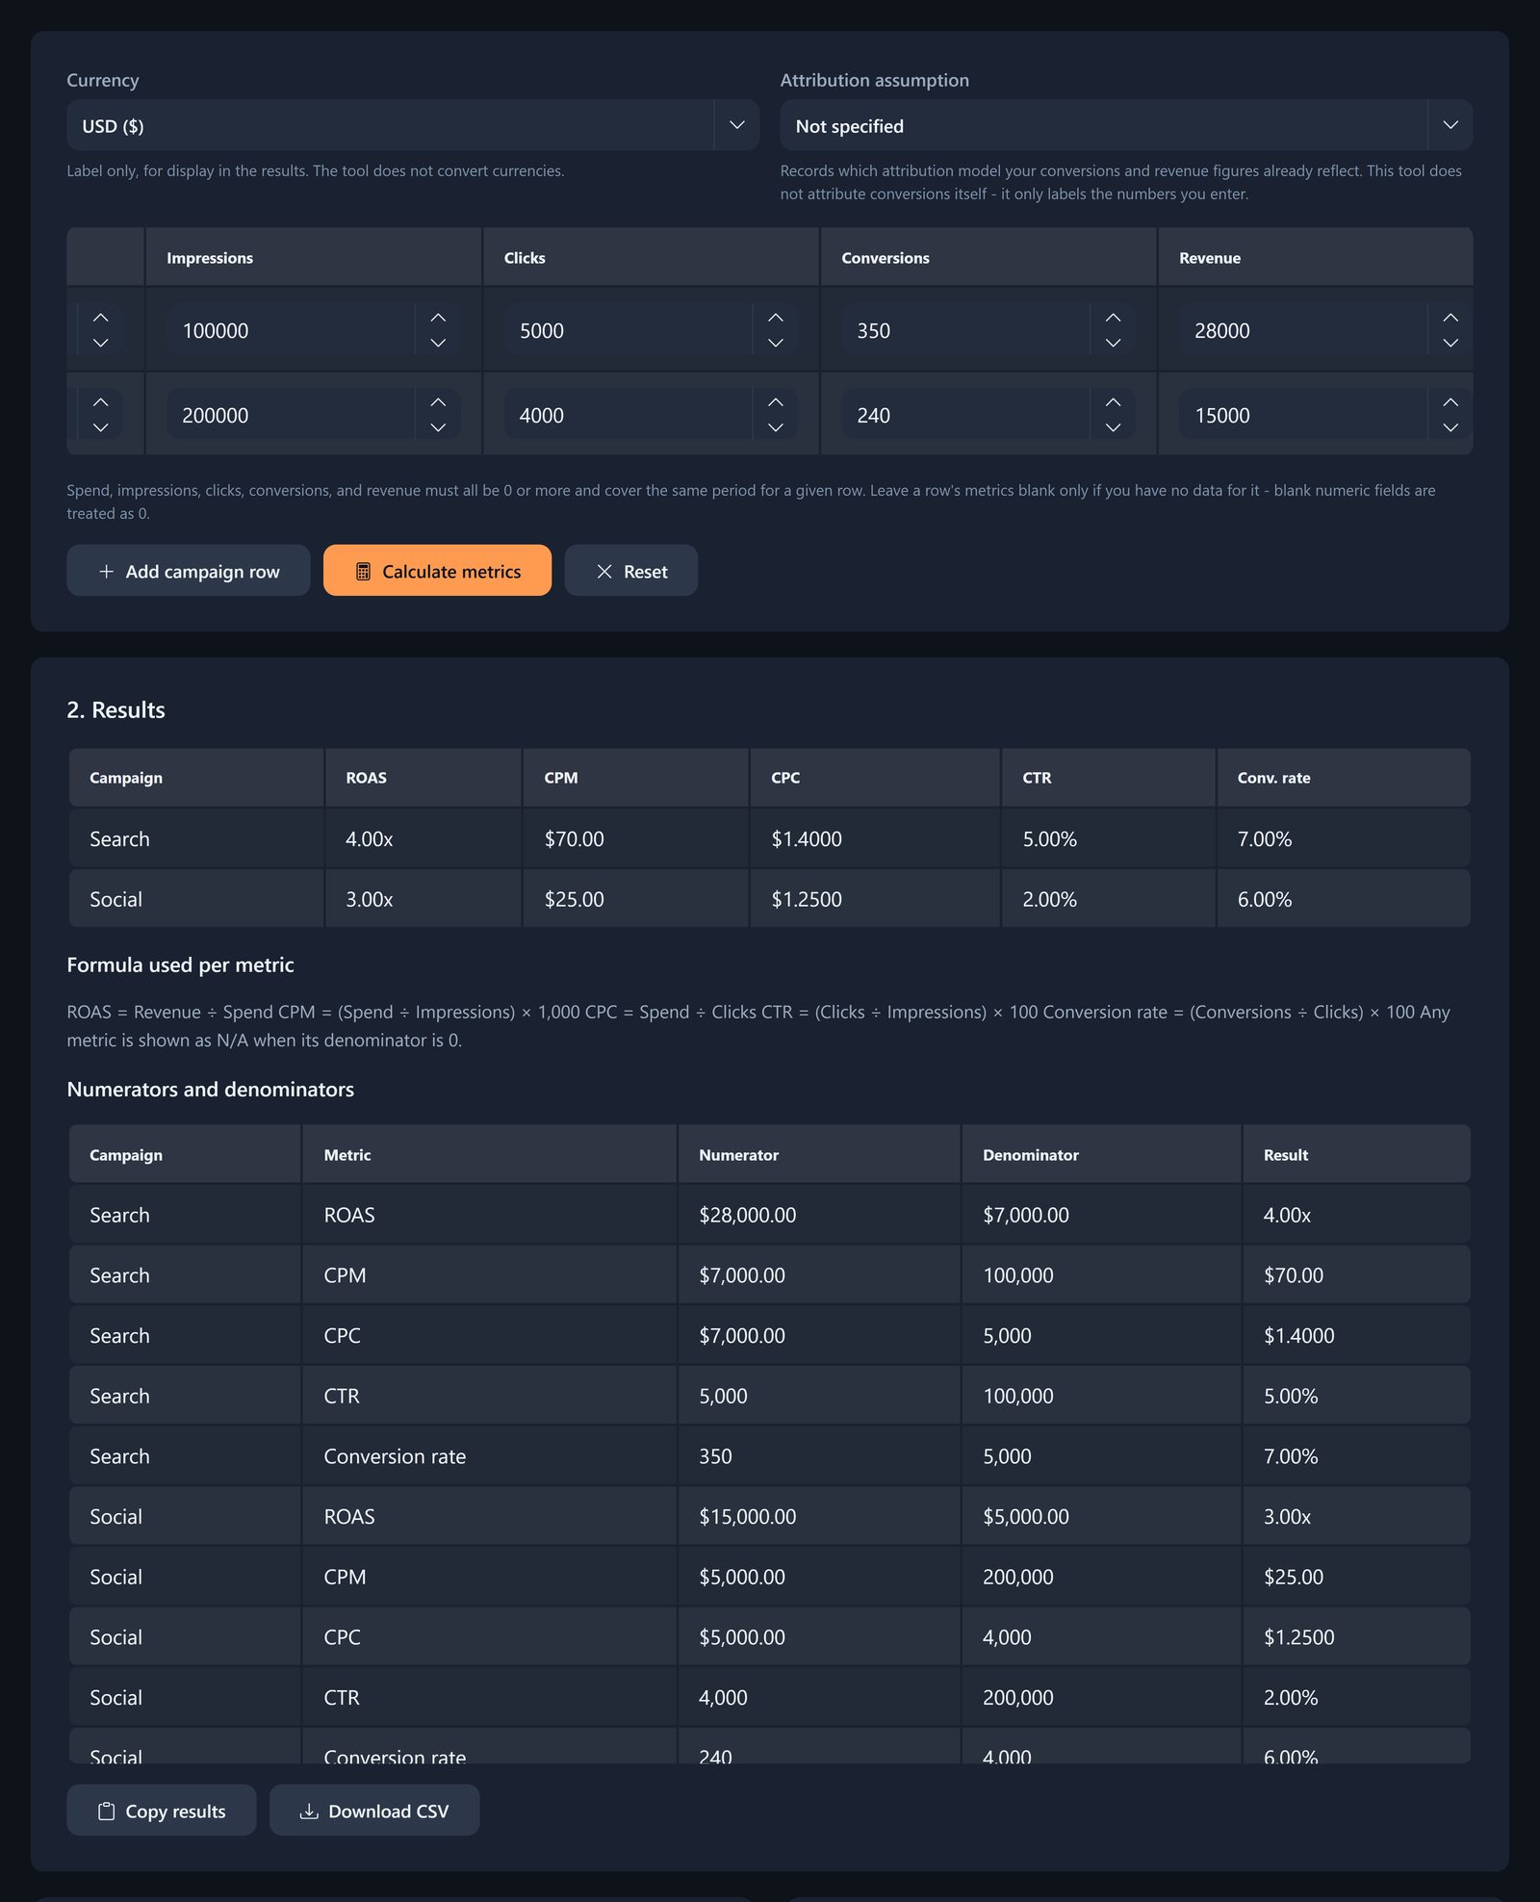
Task: Click the Conv. rate column header
Action: pos(1344,778)
